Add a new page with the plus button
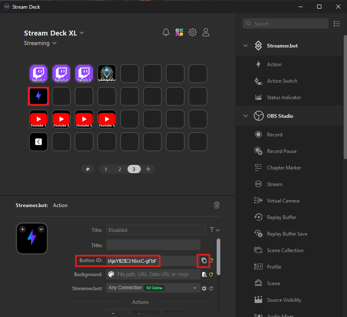This screenshot has height=317, width=347. pyautogui.click(x=148, y=169)
